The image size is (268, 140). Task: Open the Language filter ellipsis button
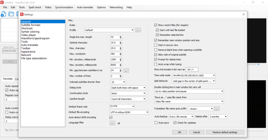[112, 123]
